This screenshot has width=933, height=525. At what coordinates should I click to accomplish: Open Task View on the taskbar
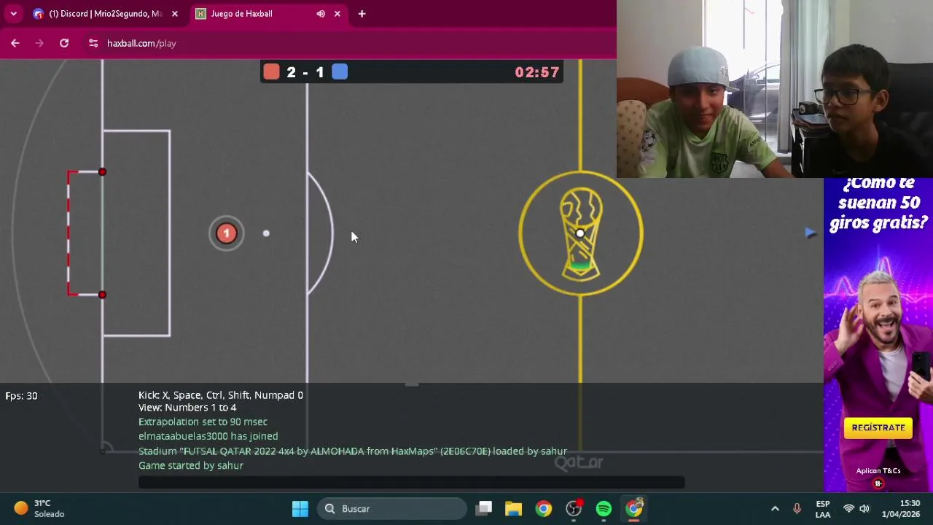[484, 509]
